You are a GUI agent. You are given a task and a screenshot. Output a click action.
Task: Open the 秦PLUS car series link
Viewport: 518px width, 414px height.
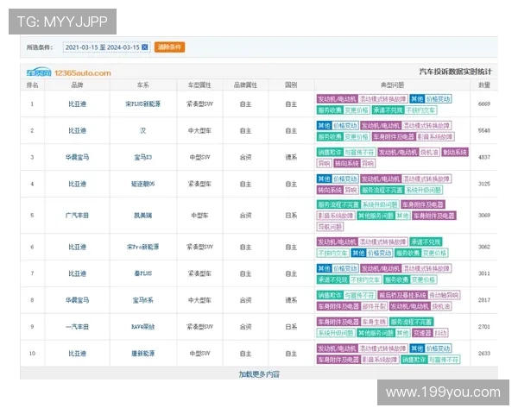142,273
